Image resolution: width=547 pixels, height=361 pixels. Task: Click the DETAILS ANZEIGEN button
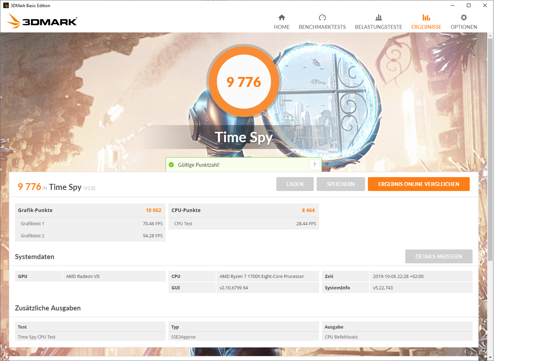point(439,256)
